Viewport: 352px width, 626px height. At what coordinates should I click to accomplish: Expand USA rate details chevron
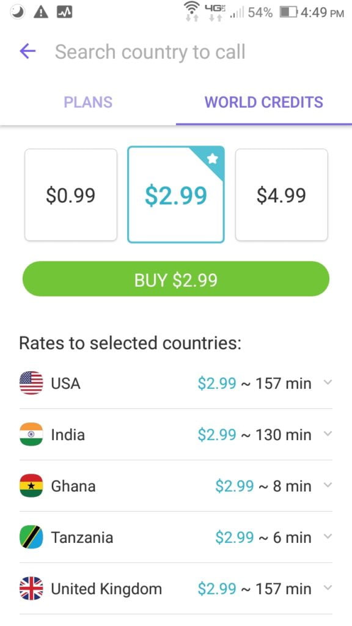click(328, 383)
